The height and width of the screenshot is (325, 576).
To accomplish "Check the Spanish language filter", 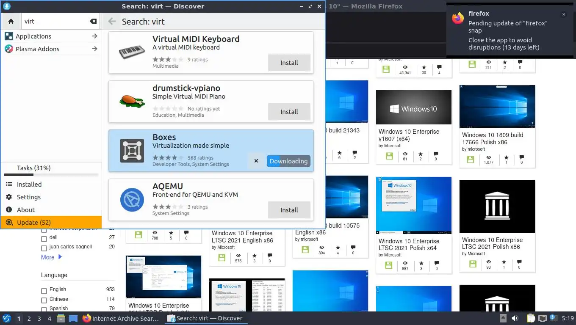I will click(44, 309).
